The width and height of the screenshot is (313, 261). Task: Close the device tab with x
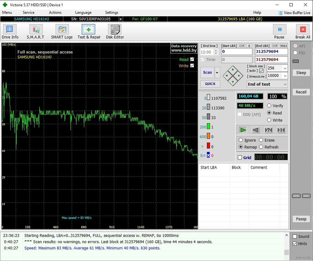tap(121, 19)
